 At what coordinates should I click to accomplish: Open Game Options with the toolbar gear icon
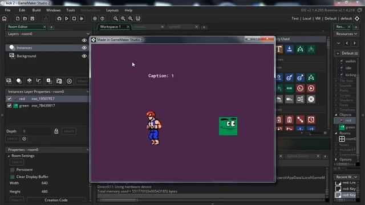point(95,19)
